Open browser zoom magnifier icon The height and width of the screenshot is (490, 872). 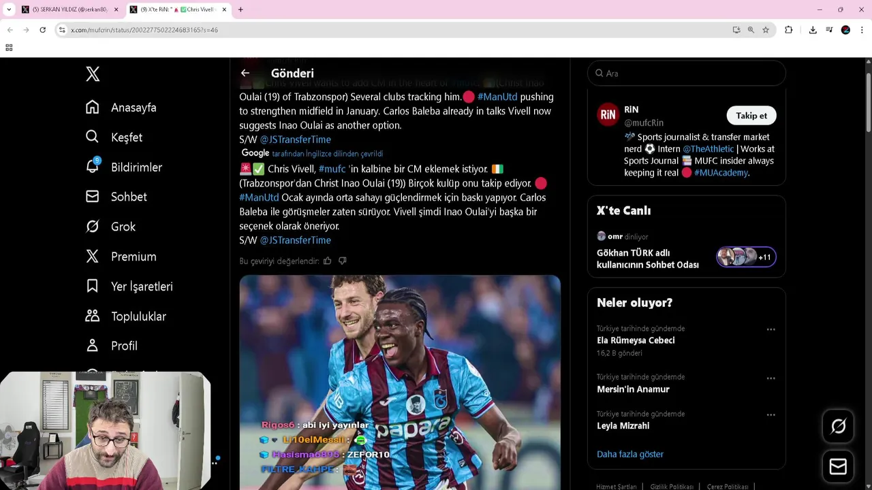[751, 30]
